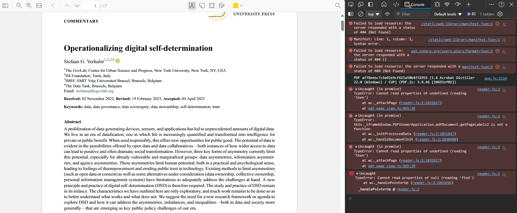
Task: Click search icon beside first 404 error
Action: click(504, 24)
